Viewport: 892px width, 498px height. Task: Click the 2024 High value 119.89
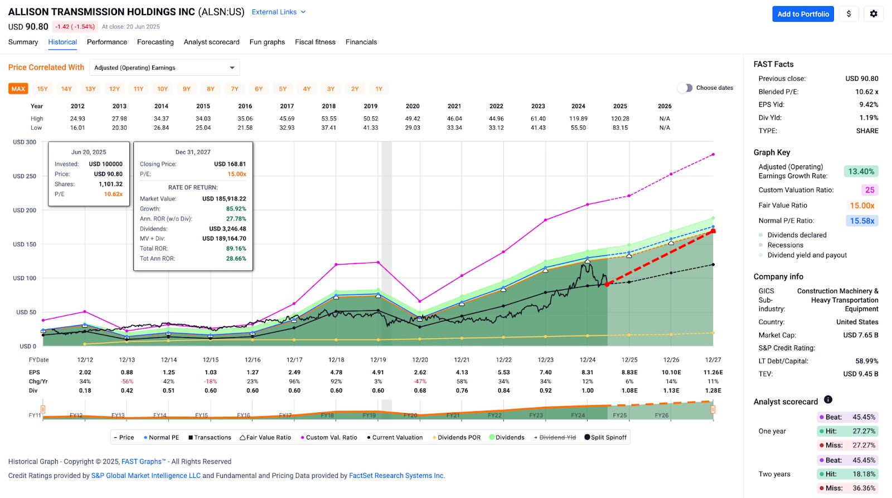click(578, 119)
